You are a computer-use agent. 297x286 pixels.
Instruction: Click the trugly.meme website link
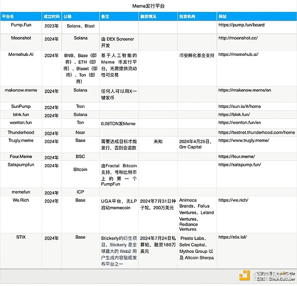(x=244, y=141)
